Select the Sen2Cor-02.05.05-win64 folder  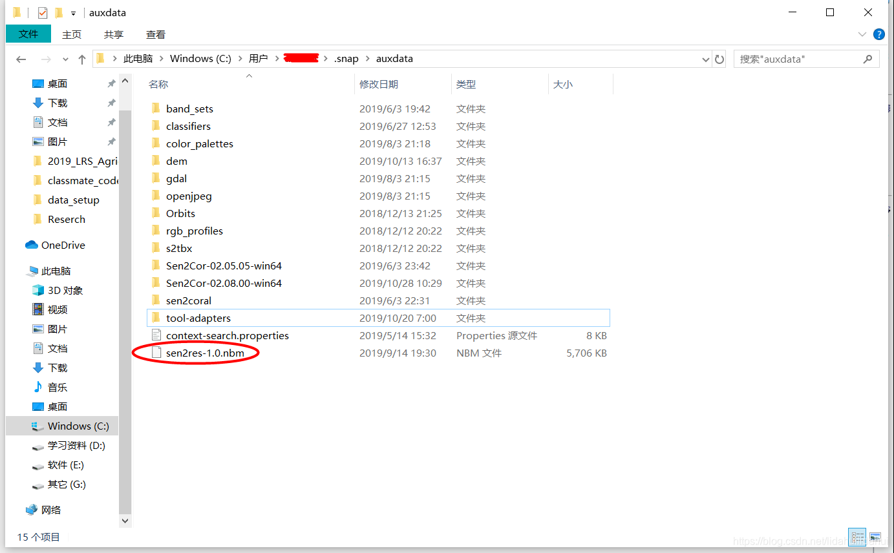(224, 266)
